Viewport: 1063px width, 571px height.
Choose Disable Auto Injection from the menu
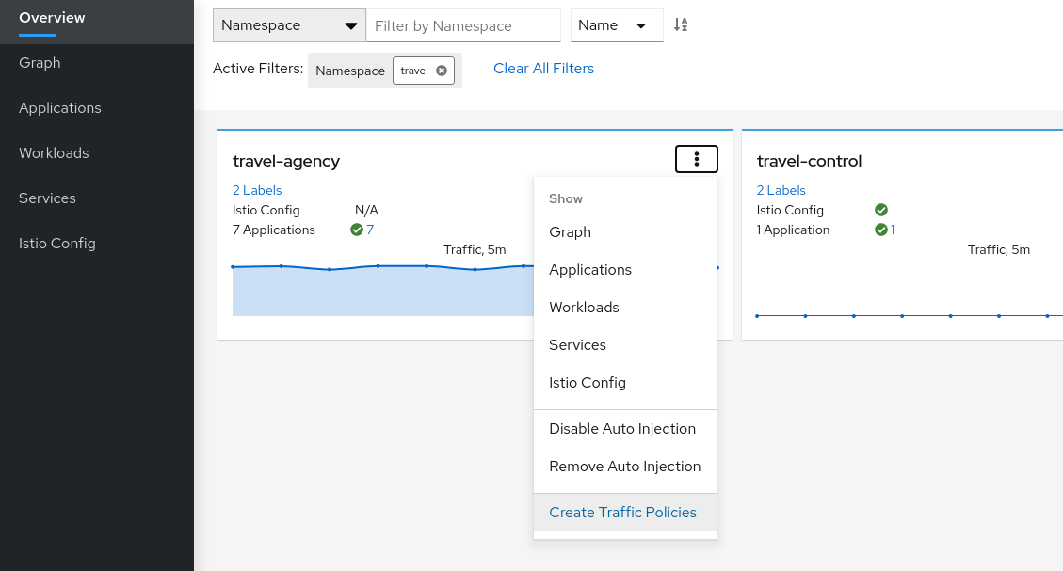point(622,428)
